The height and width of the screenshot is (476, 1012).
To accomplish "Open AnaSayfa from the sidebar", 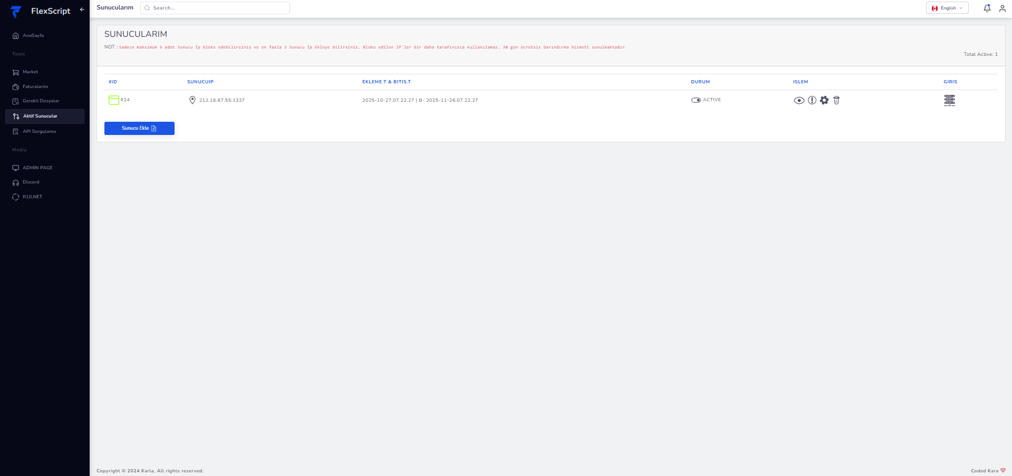I will pyautogui.click(x=33, y=35).
